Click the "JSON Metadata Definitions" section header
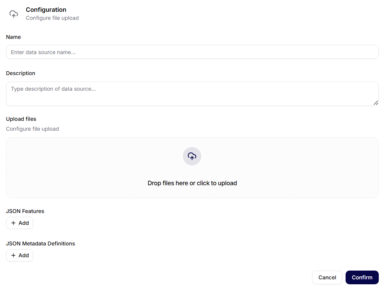391x290 pixels. pos(40,244)
